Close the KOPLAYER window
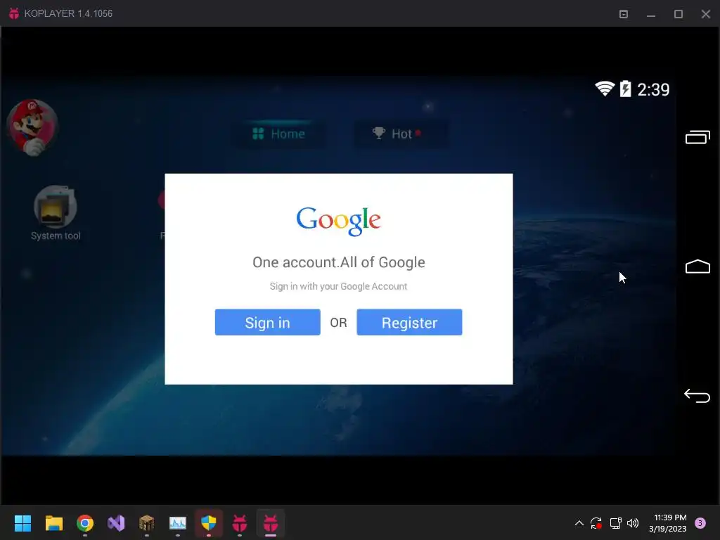 706,14
